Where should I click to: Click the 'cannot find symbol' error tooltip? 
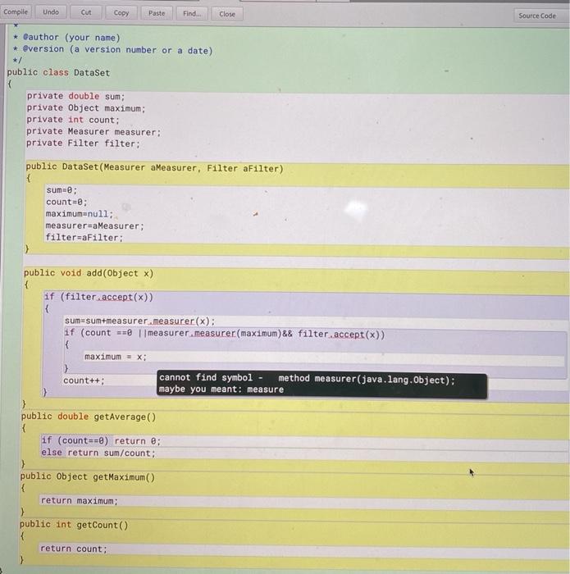pyautogui.click(x=321, y=384)
